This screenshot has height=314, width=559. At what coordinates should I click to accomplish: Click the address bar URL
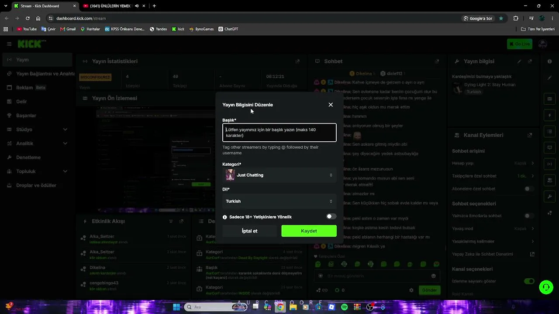(x=81, y=18)
